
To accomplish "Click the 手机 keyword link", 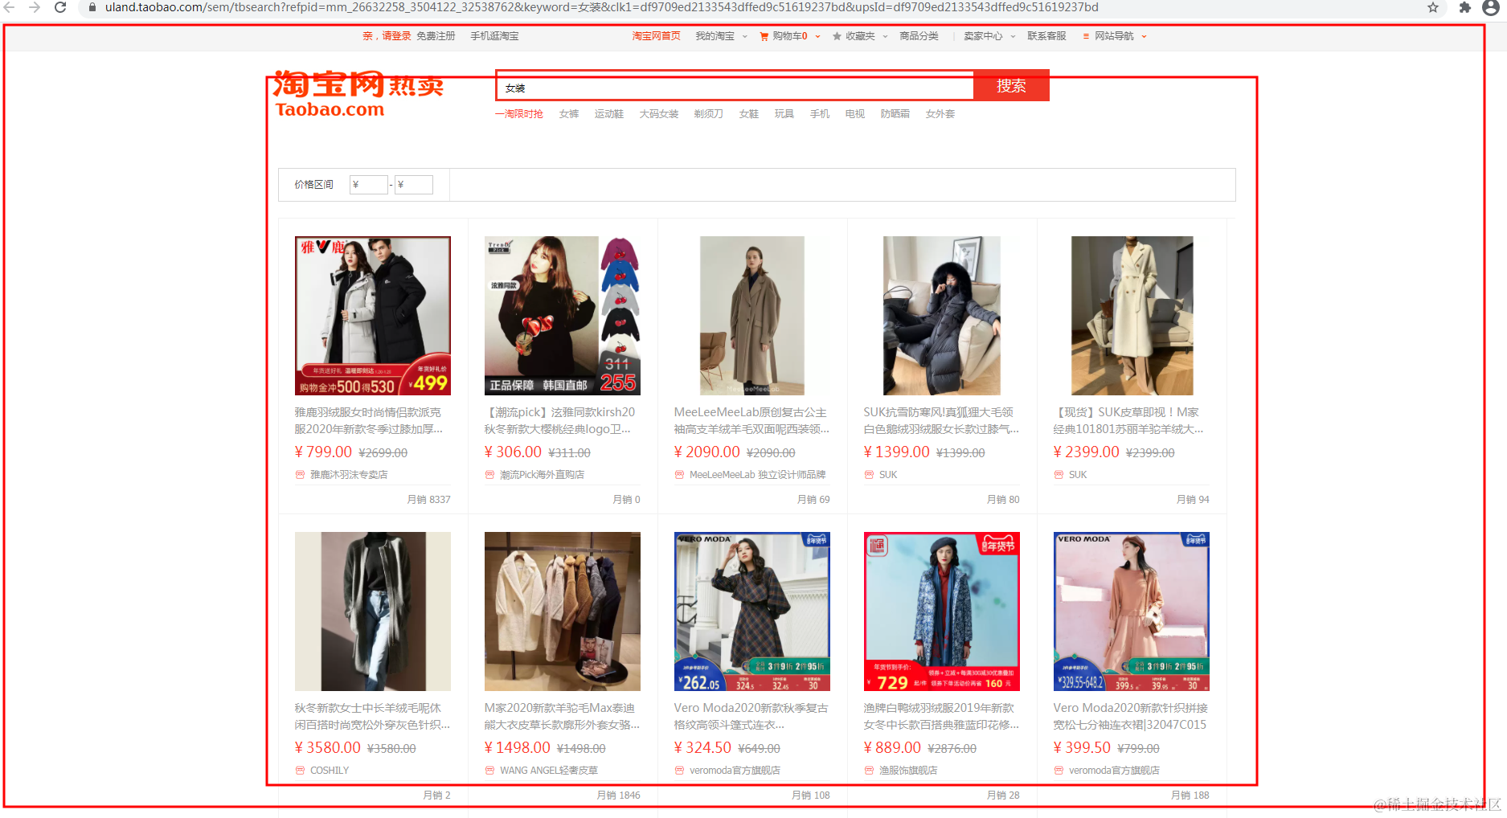I will (820, 114).
